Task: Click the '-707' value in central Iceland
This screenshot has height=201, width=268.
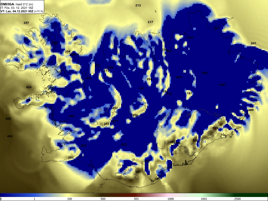Action: (141, 88)
